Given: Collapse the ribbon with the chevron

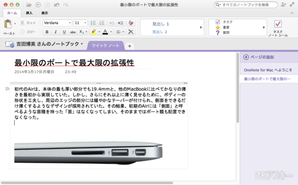Looking at the screenshot, I should [x=292, y=13].
